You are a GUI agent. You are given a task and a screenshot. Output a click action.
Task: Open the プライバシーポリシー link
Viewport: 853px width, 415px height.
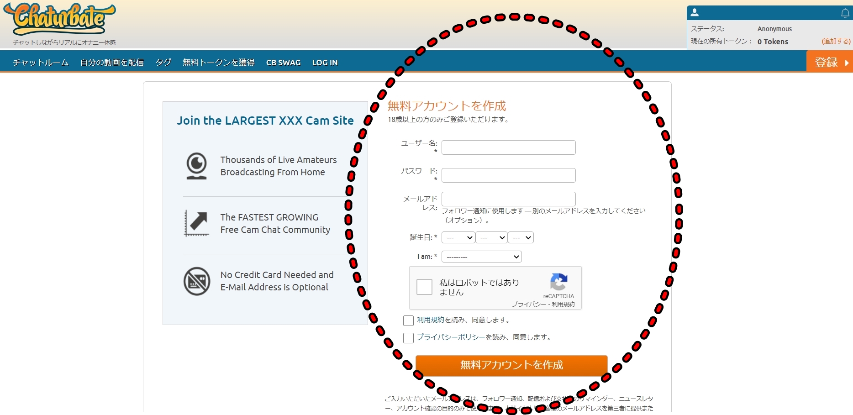coord(451,337)
